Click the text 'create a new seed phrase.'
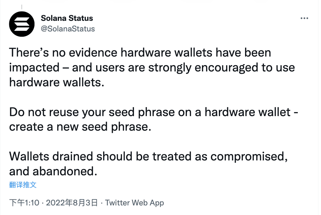The image size is (321, 215). point(80,127)
